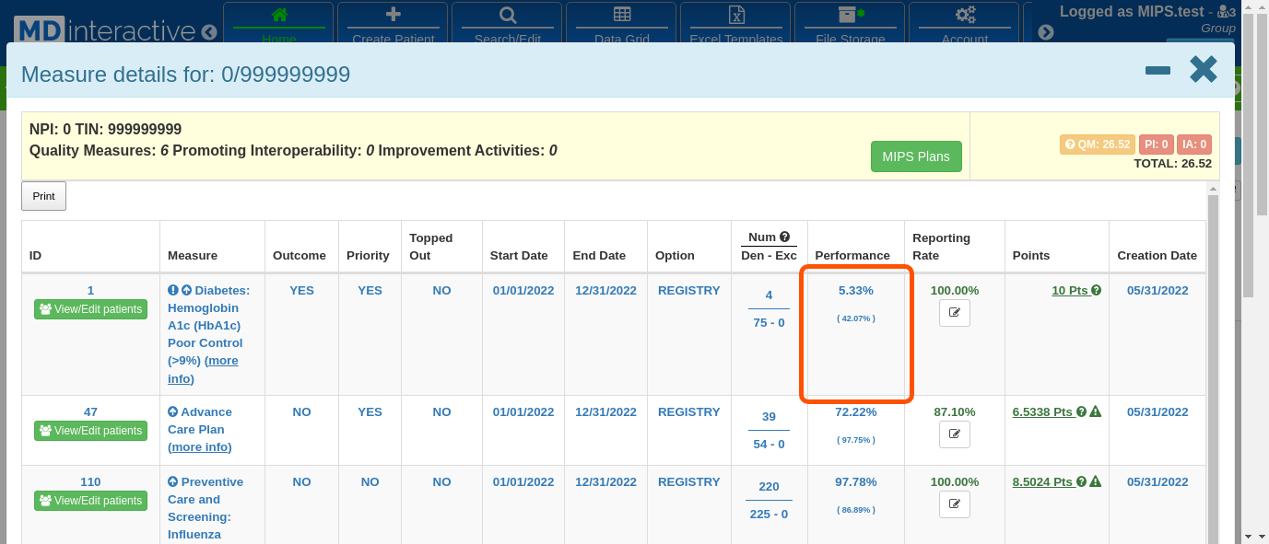Click warning triangle icon beside 8.5024 Pts
The image size is (1269, 544).
point(1096,482)
